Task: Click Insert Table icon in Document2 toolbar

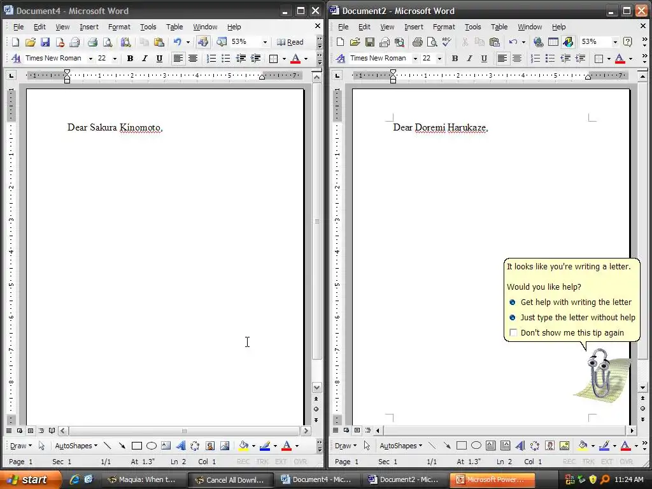Action: point(553,42)
